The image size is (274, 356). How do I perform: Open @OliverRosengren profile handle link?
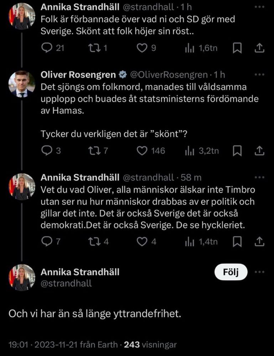pos(168,75)
